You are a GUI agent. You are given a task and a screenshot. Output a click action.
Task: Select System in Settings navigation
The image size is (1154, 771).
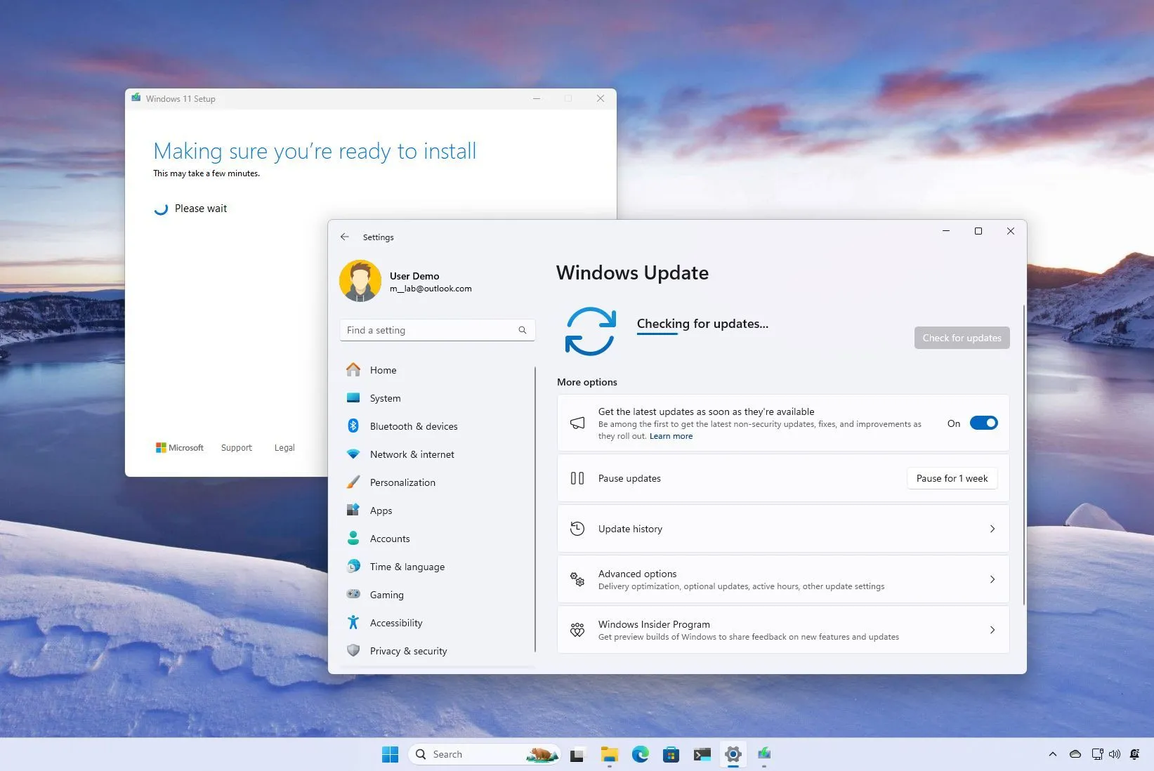coord(437,398)
